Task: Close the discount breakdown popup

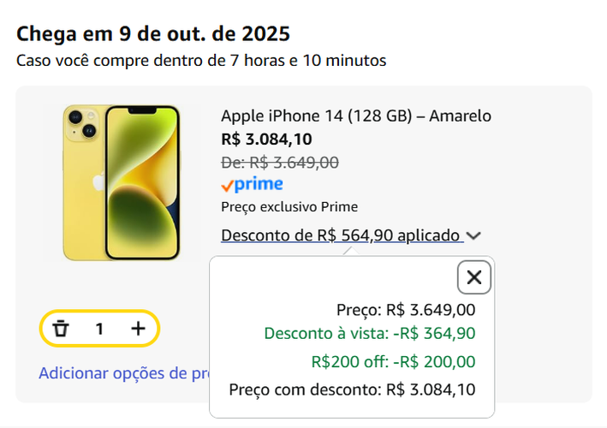Action: (474, 277)
